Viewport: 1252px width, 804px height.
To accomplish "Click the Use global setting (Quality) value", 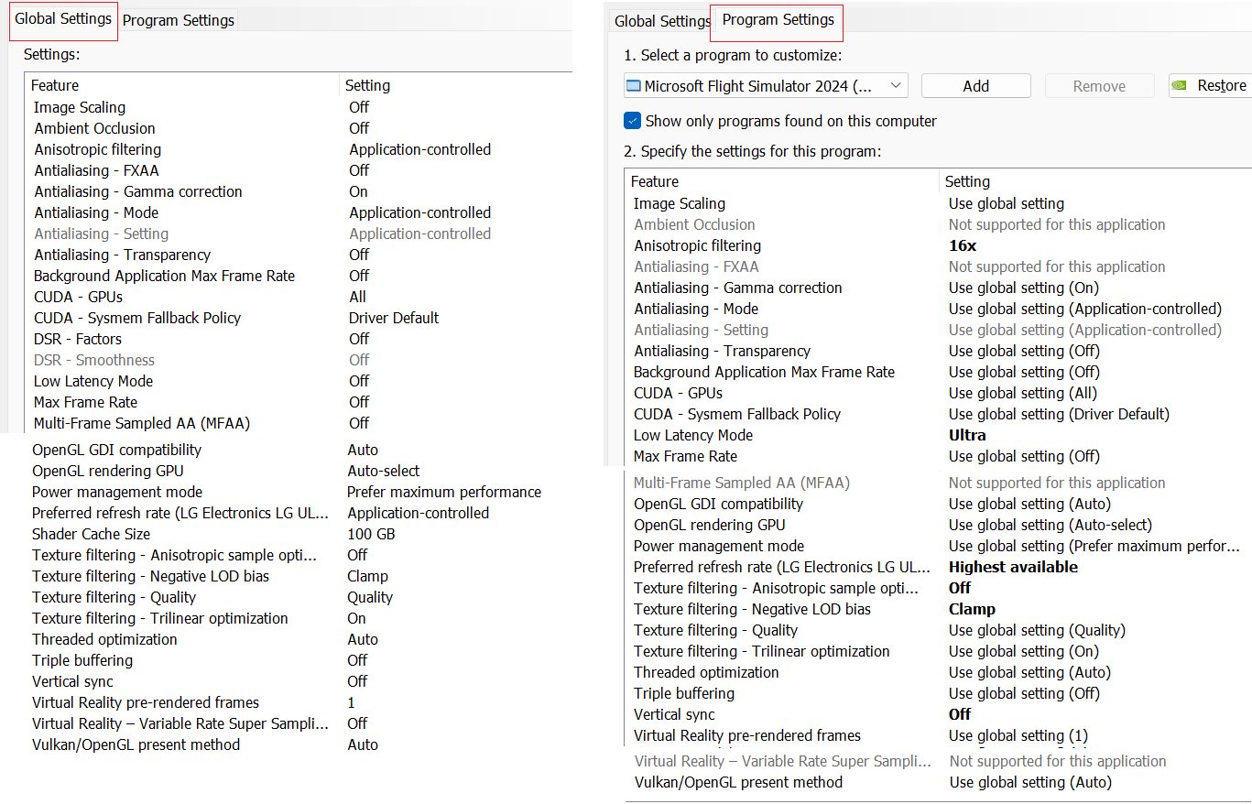I will point(1037,630).
